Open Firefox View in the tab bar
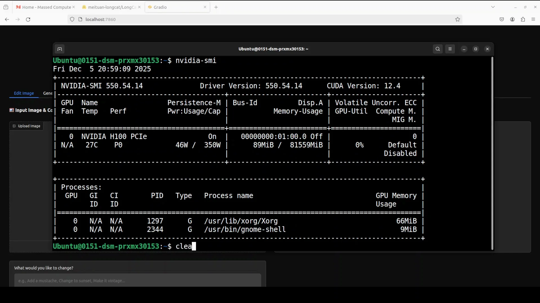 tap(6, 7)
